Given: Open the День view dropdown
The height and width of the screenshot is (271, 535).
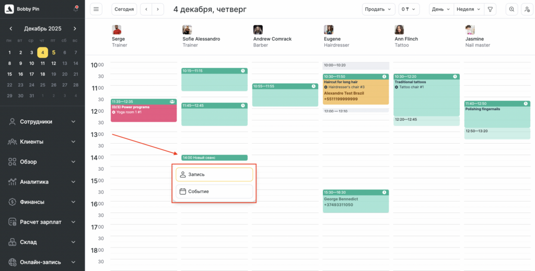Looking at the screenshot, I should (440, 9).
